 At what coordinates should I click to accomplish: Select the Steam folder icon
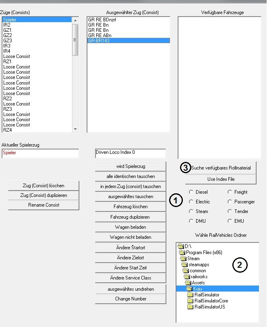tap(183, 259)
